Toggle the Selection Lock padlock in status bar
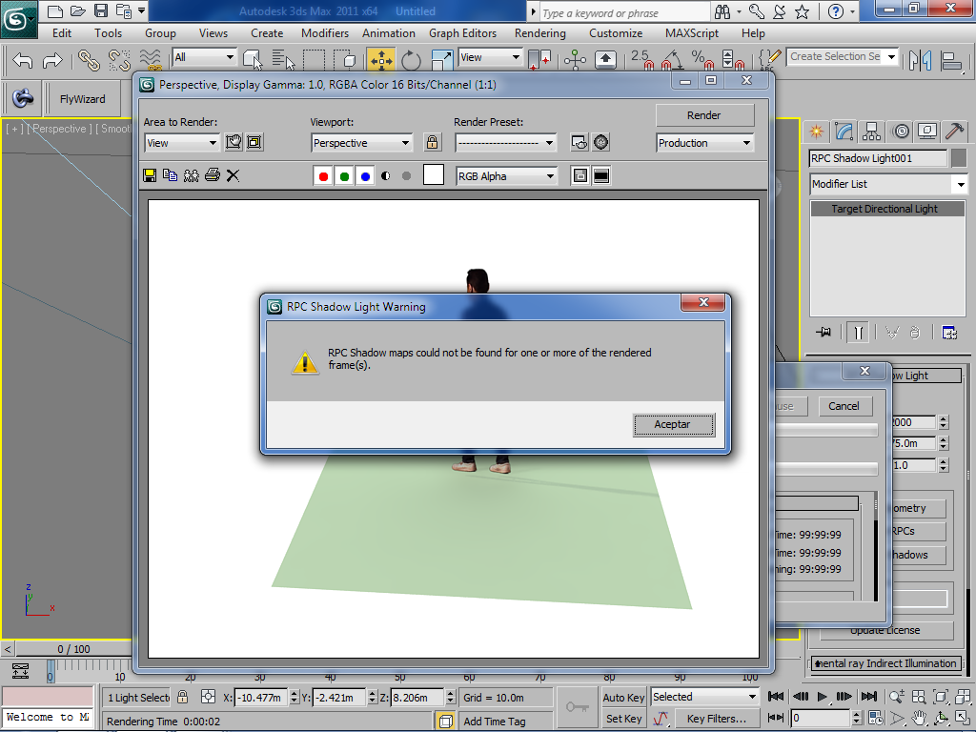This screenshot has width=976, height=732. click(182, 697)
